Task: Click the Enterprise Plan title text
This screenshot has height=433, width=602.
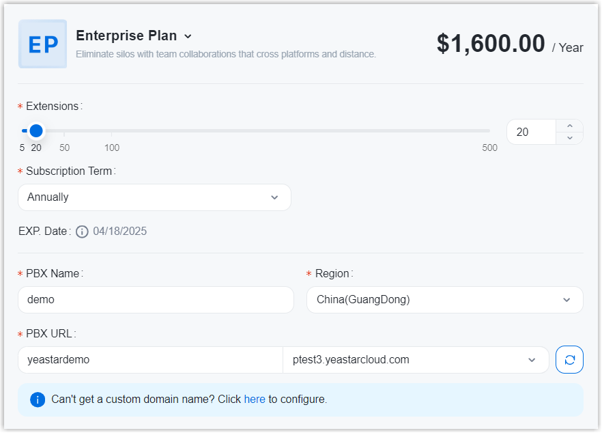Action: click(x=126, y=36)
